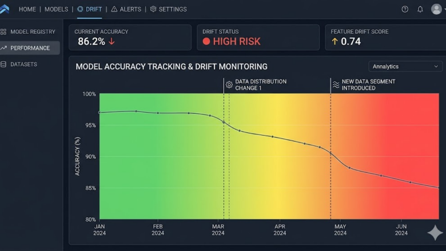Click the APR 2024 axis label
This screenshot has height=251, width=446.
coord(280,230)
